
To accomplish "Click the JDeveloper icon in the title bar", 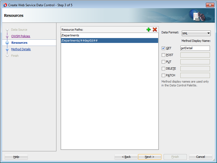I will pos(5,5).
